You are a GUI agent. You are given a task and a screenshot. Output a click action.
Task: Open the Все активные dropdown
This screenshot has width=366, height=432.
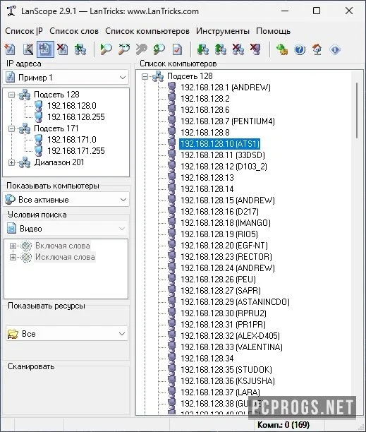click(66, 200)
